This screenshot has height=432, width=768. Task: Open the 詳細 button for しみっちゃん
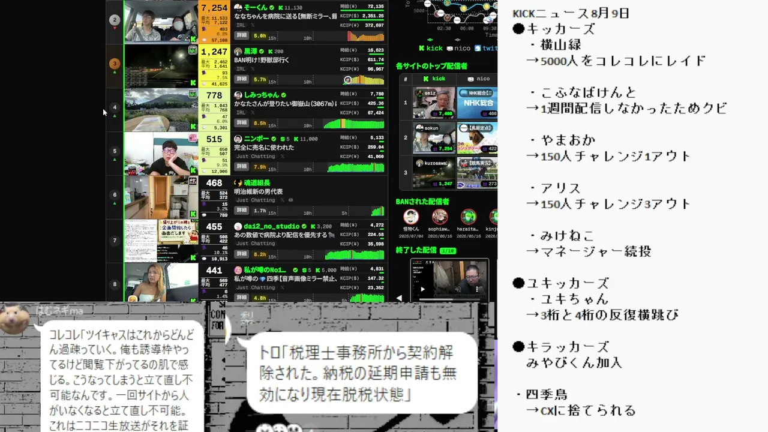[241, 123]
